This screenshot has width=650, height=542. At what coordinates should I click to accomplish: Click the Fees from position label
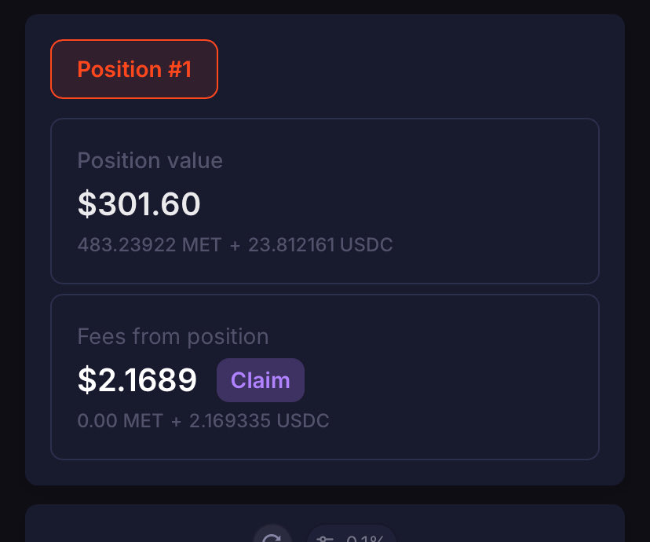click(x=173, y=337)
